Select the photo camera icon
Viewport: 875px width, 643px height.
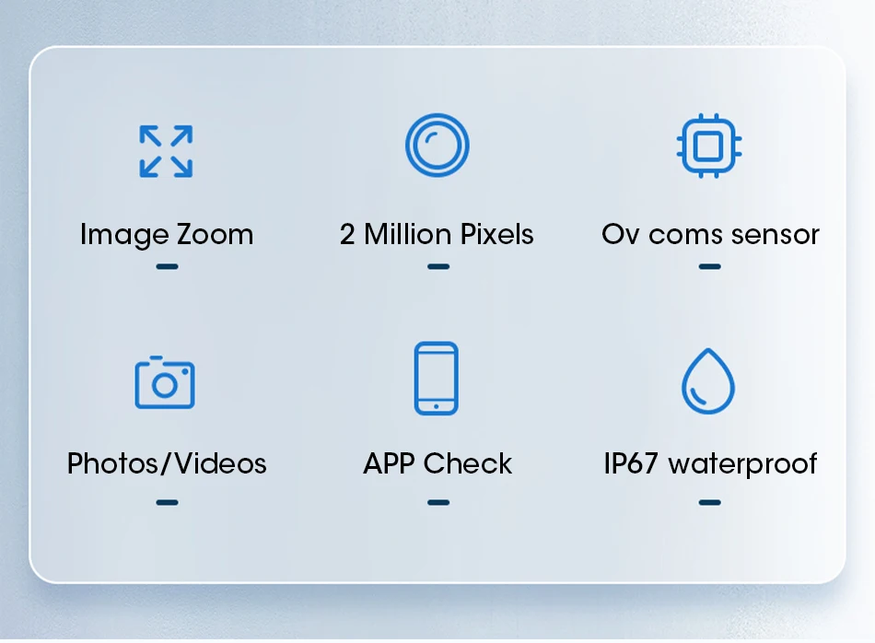point(165,382)
